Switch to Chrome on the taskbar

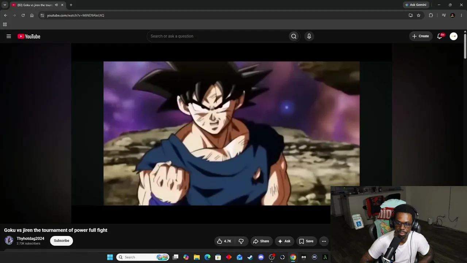point(293,257)
